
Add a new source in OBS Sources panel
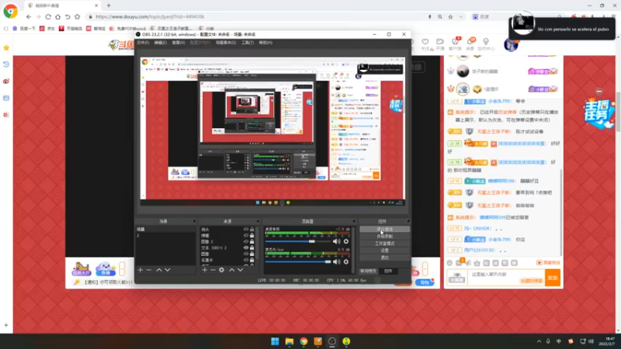pyautogui.click(x=204, y=270)
